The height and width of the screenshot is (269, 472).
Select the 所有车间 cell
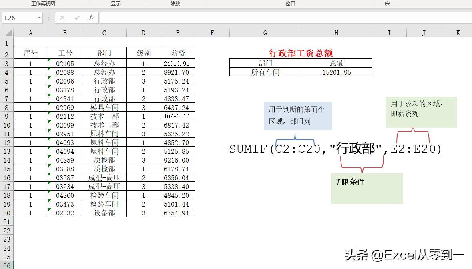[265, 72]
